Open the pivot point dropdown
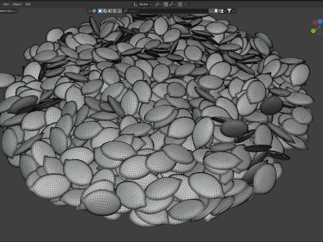This screenshot has height=242, width=323. coord(158,4)
